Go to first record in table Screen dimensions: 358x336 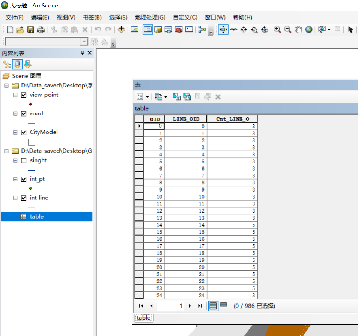click(x=141, y=306)
